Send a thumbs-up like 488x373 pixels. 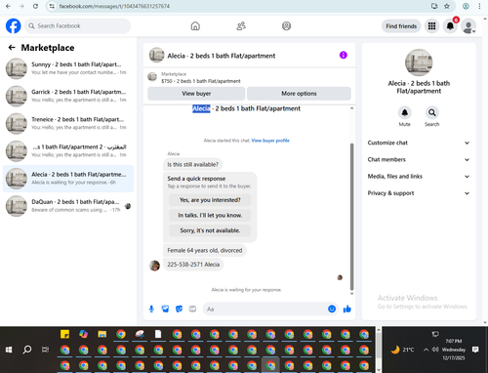point(347,309)
